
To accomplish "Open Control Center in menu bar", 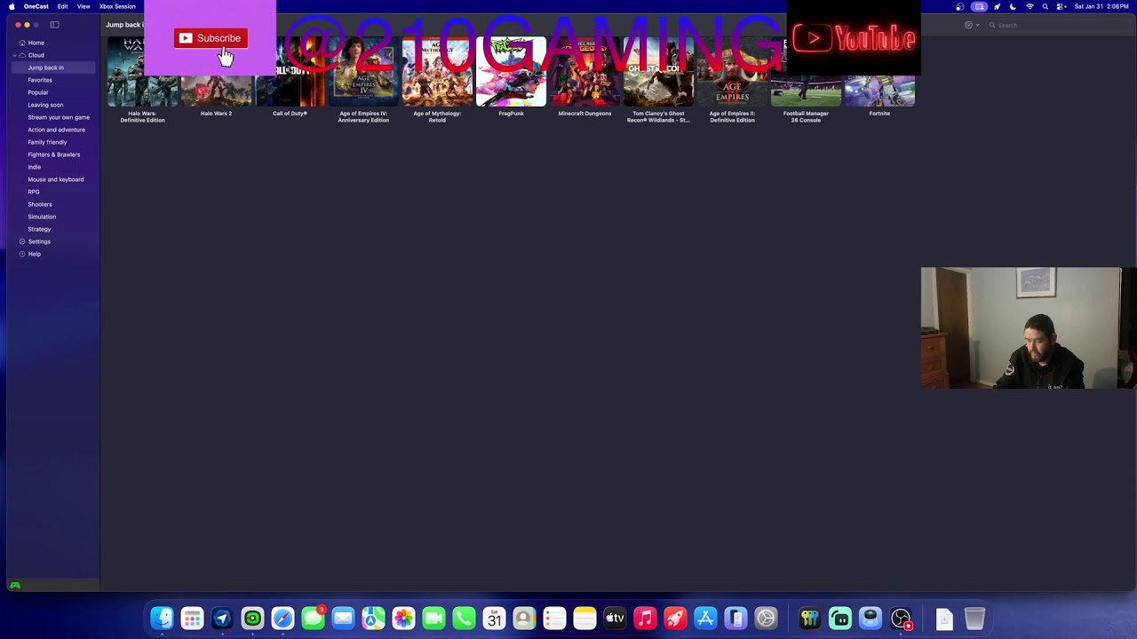I will point(1061,6).
